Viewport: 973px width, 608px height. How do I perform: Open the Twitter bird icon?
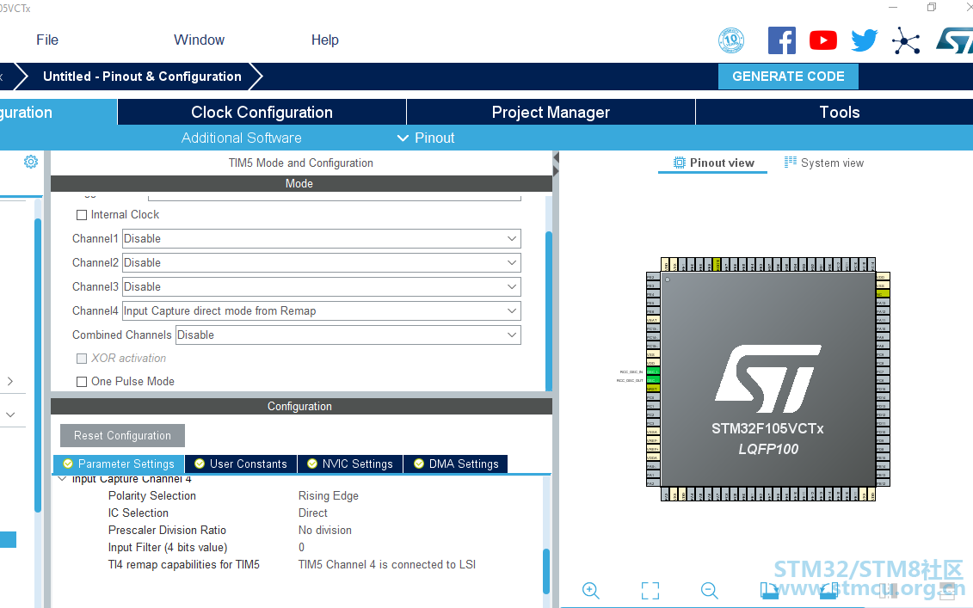(864, 40)
